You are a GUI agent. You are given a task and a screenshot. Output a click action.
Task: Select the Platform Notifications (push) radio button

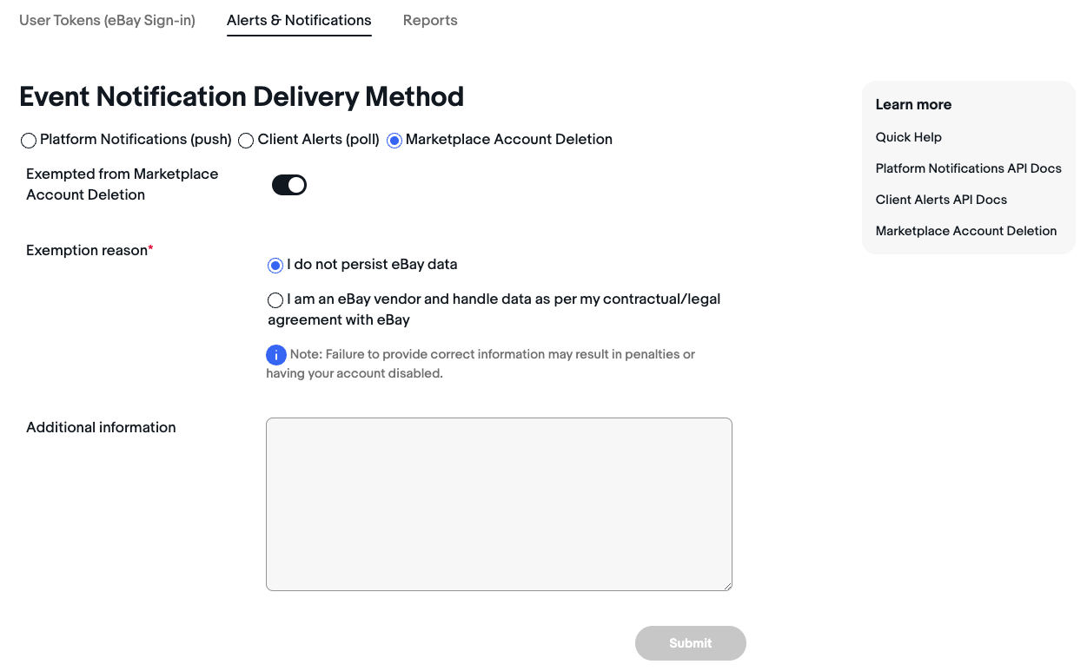point(29,140)
